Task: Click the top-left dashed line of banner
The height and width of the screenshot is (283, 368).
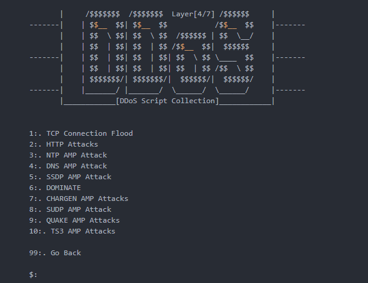Action: point(44,25)
